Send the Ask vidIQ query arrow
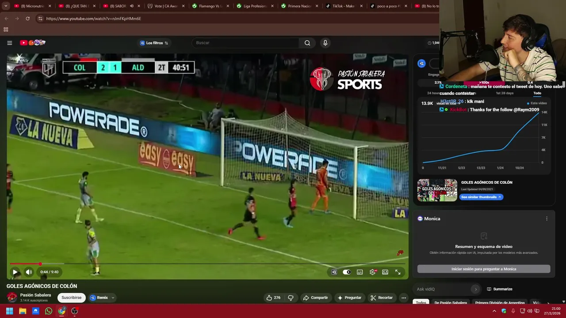The width and height of the screenshot is (566, 318). [x=475, y=289]
